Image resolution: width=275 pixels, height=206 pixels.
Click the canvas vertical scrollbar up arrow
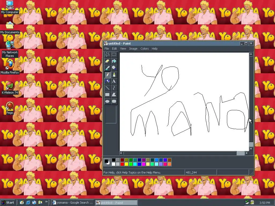point(251,54)
